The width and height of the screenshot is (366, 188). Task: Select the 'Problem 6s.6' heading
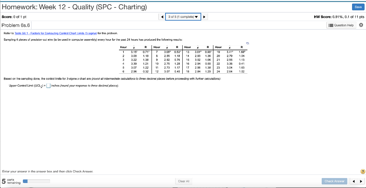[x=16, y=25]
